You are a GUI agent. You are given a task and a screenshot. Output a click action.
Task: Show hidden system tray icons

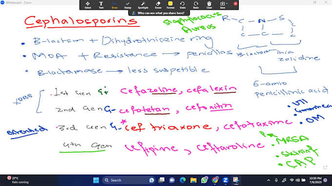click(x=269, y=180)
